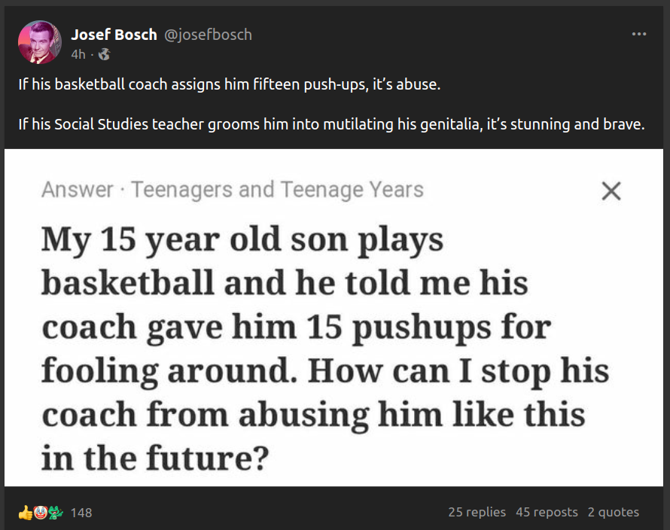The height and width of the screenshot is (530, 670).
Task: Click the 'Answer · Teenagers and Teenage Years' header
Action: click(233, 190)
